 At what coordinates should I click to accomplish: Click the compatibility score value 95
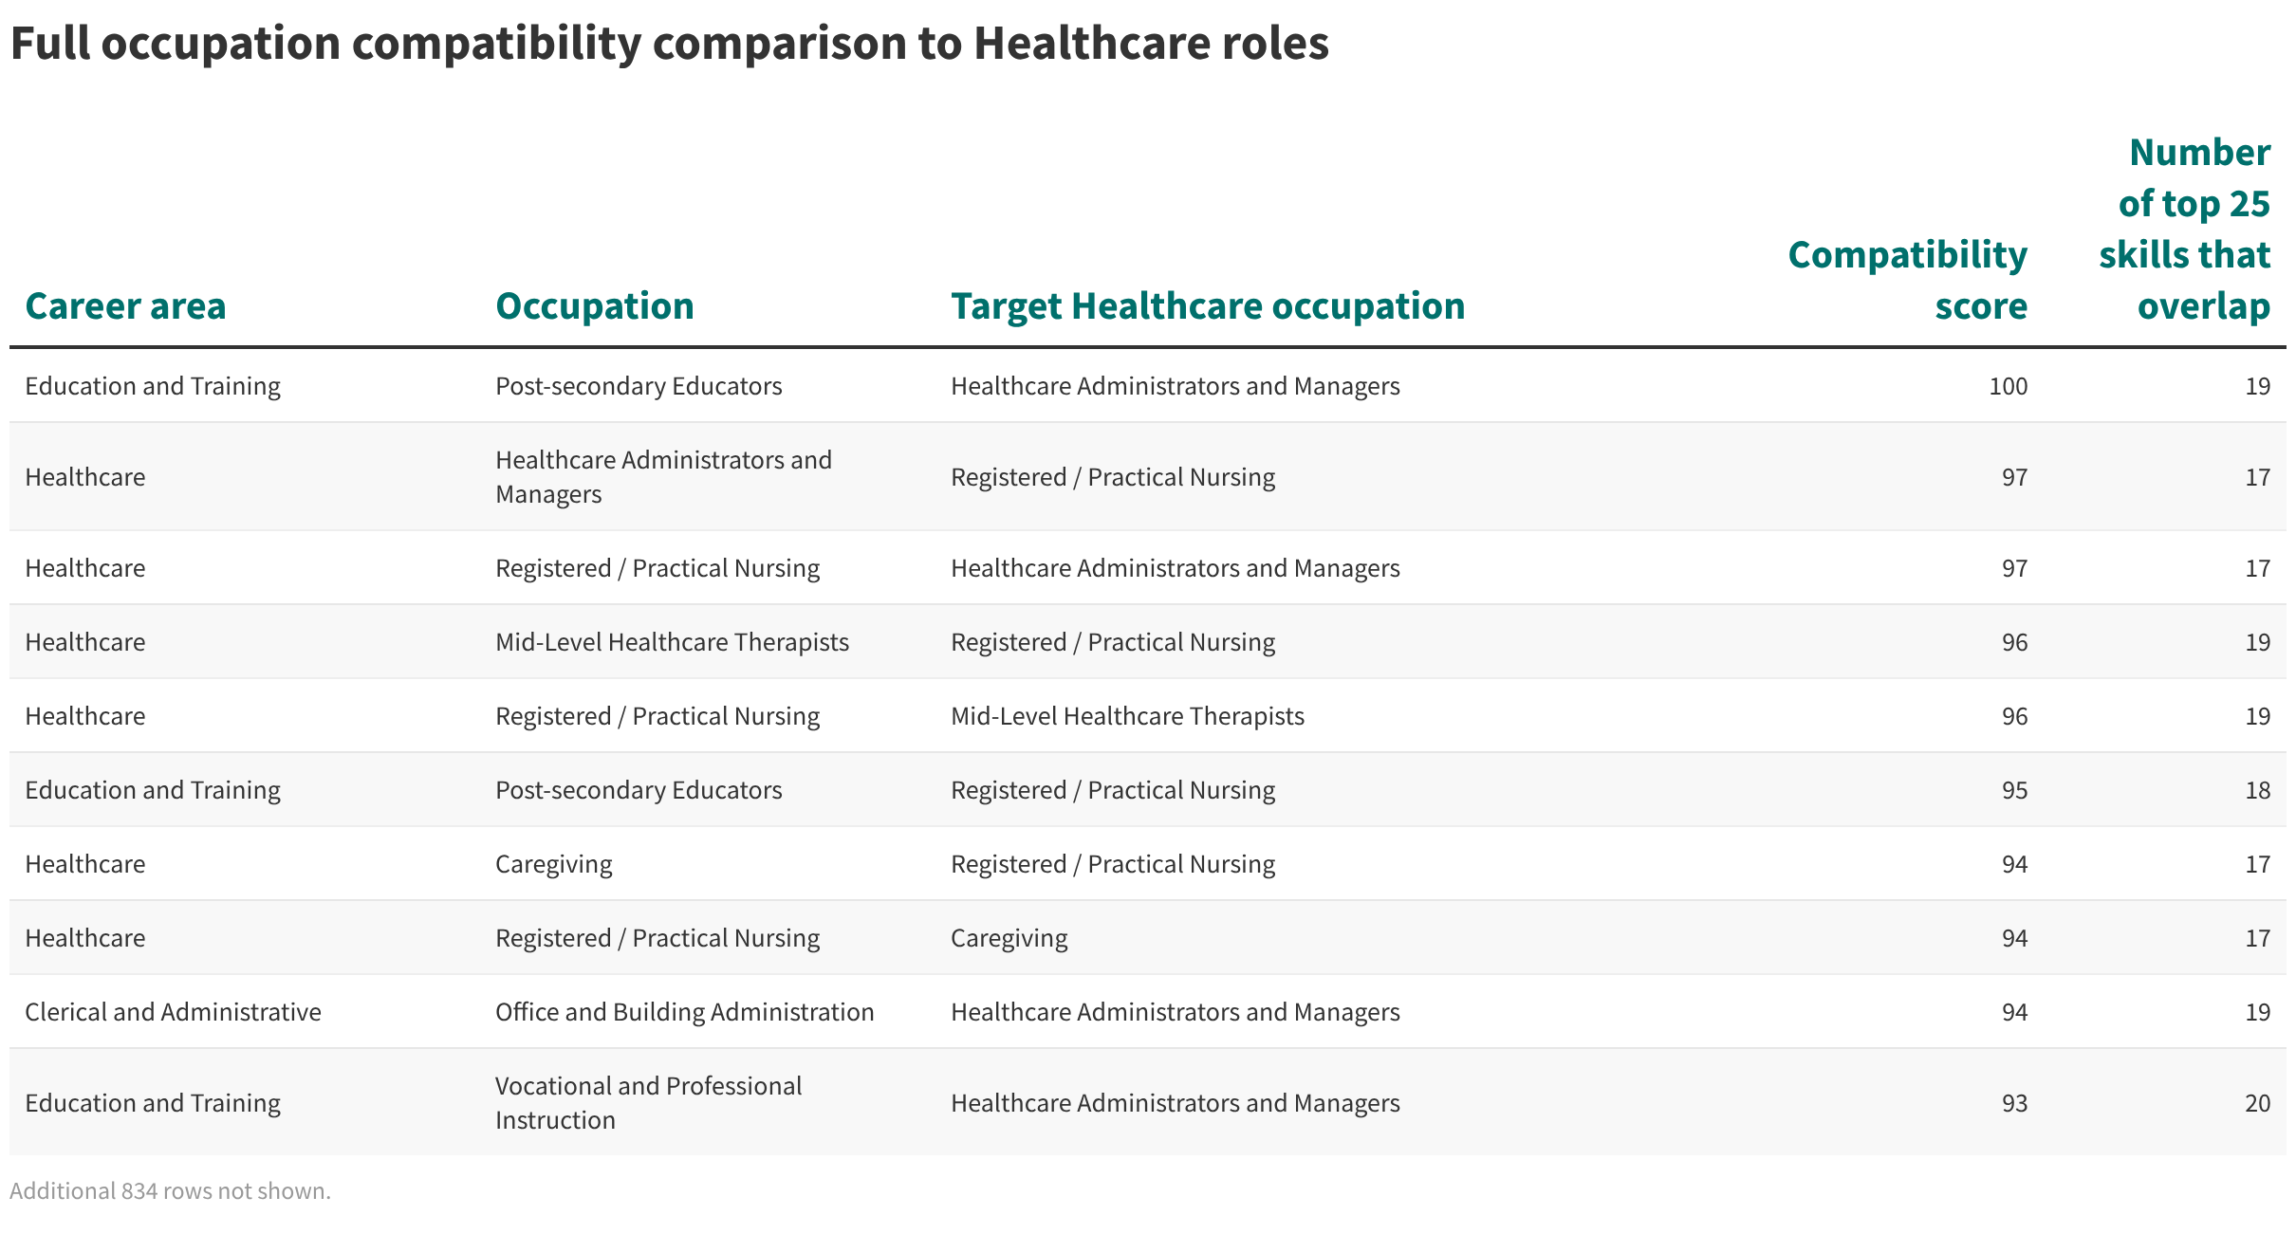(x=2013, y=790)
